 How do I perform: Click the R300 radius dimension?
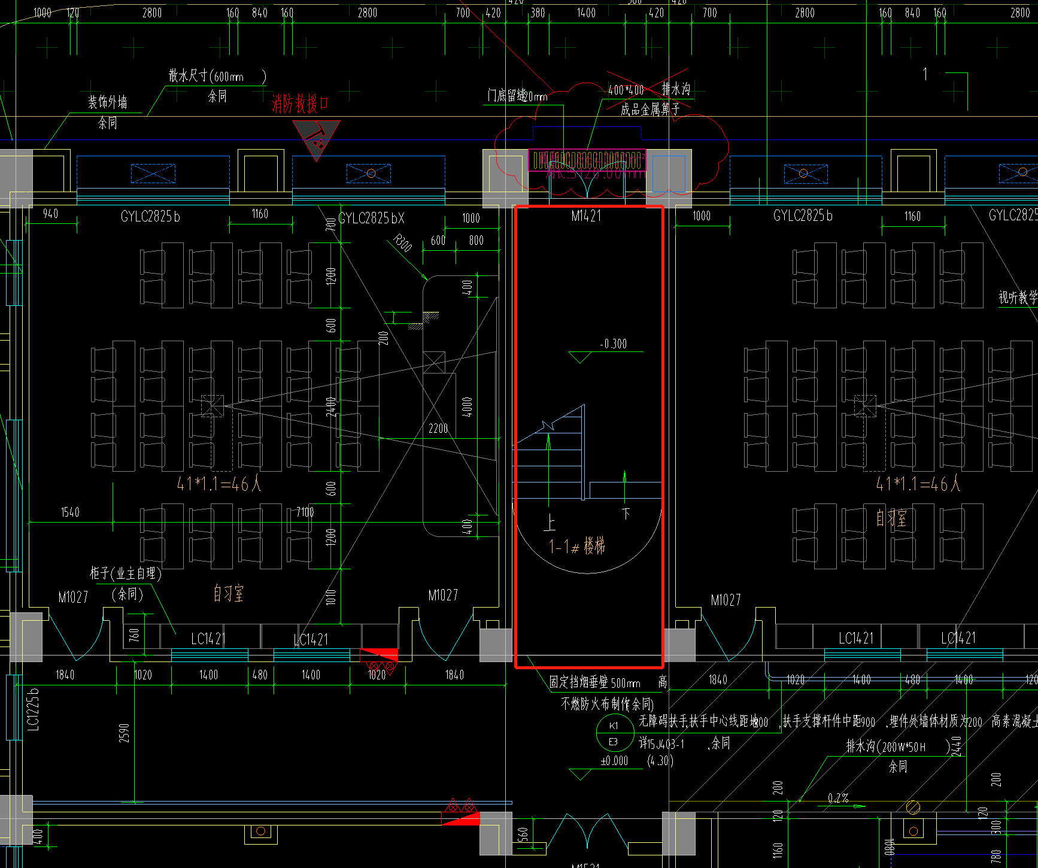(x=403, y=243)
